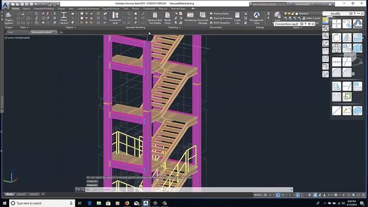Open the Objects ribbon tab
The image size is (368, 207).
tap(26, 9)
